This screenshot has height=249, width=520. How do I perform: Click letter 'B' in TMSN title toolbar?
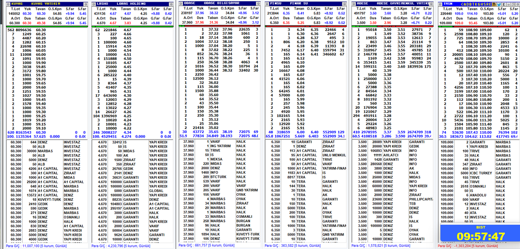pyautogui.click(x=471, y=4)
